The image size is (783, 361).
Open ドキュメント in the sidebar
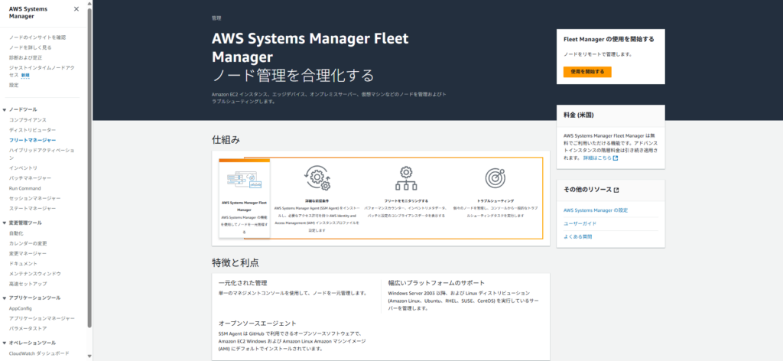[23, 264]
